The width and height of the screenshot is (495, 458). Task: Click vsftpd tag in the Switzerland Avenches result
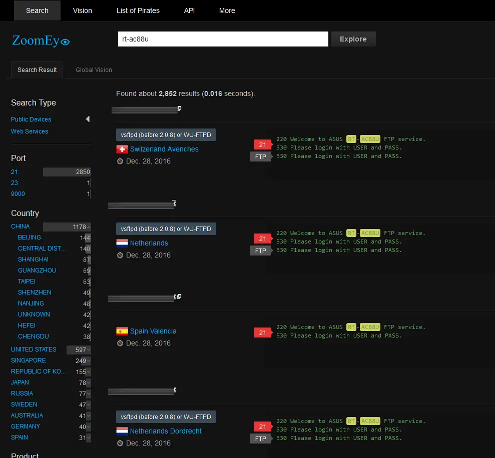166,134
